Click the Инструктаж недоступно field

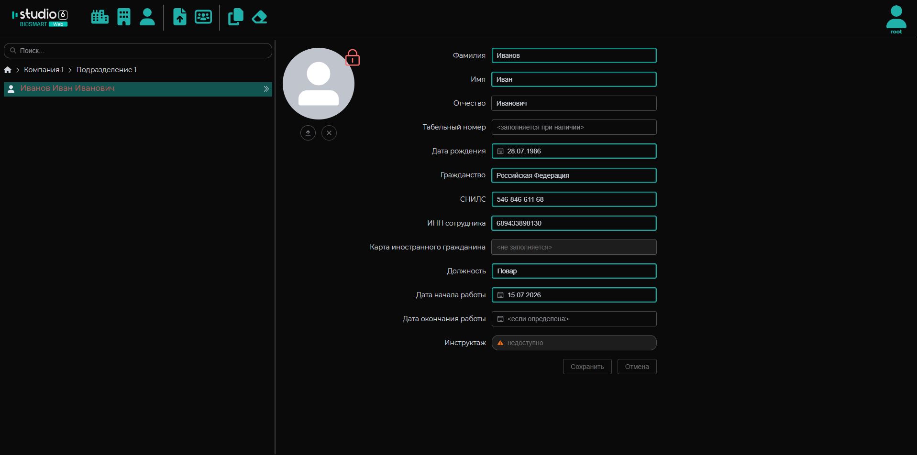[574, 343]
